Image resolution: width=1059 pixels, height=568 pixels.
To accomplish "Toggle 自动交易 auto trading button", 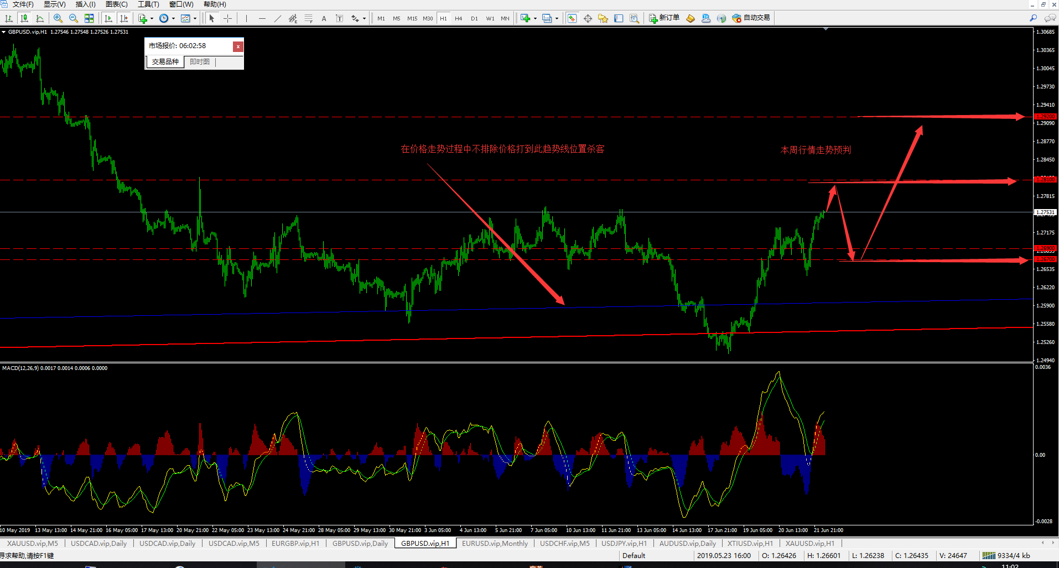I will pyautogui.click(x=751, y=18).
